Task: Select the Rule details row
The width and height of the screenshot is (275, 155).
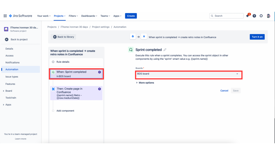Action: coord(76,62)
